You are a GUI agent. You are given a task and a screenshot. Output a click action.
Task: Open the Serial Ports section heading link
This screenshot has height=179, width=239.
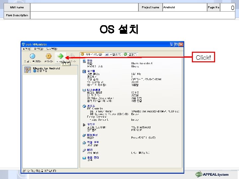click(x=93, y=142)
